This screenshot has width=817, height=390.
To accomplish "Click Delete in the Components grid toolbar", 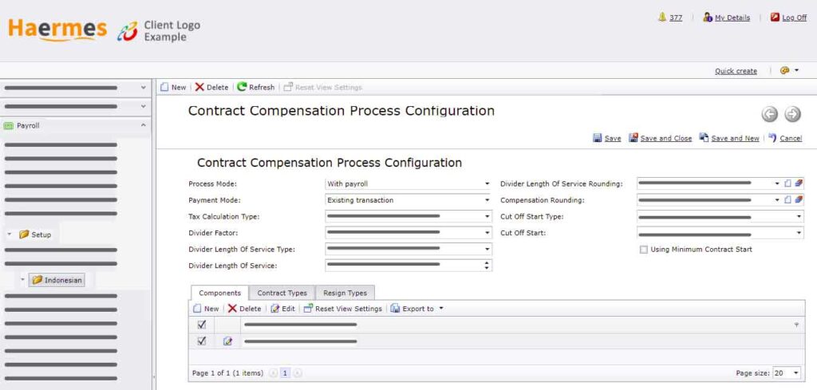I will point(244,309).
